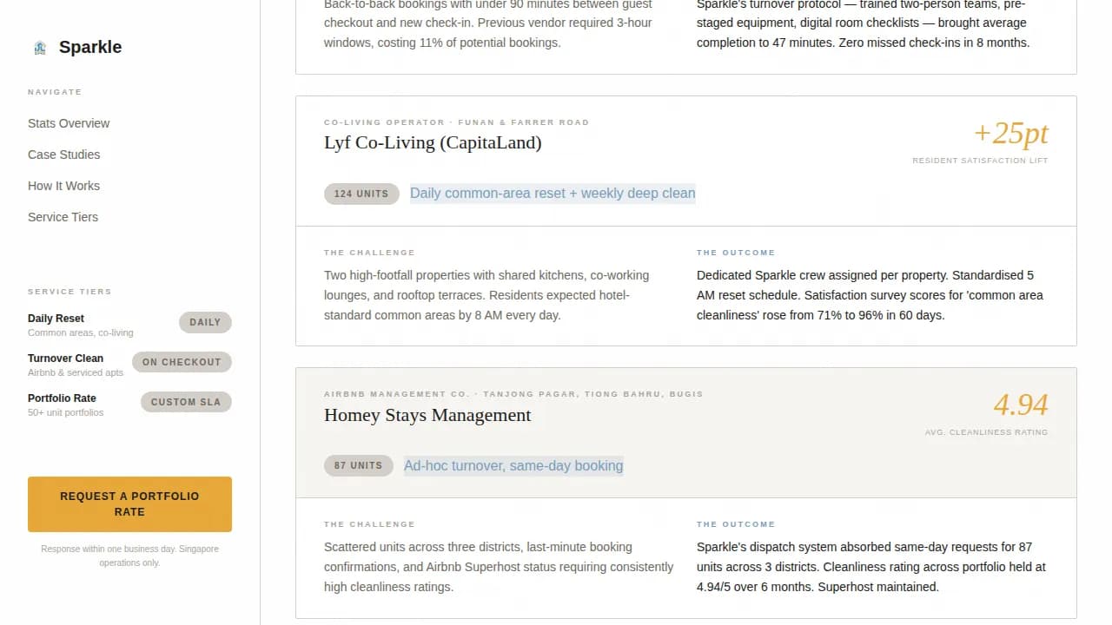The height and width of the screenshot is (625, 1112).
Task: Click the Homey Stays challenge paragraph about scattered units
Action: point(499,567)
